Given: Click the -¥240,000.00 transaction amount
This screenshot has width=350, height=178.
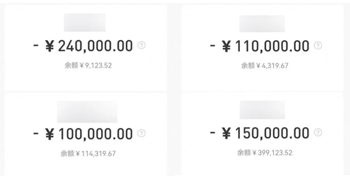Looking at the screenshot, I should click(x=83, y=46).
